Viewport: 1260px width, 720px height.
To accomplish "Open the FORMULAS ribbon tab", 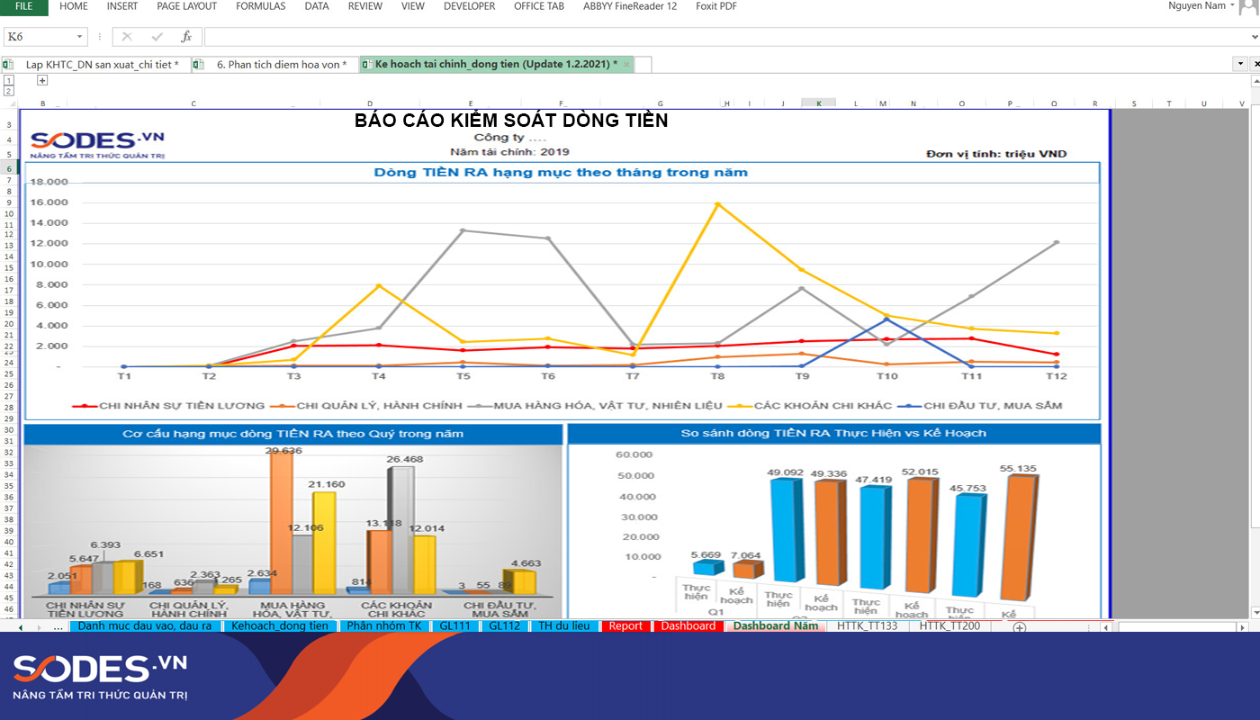I will 260,6.
